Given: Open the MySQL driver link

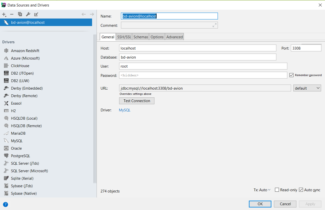Looking at the screenshot, I should pyautogui.click(x=125, y=110).
